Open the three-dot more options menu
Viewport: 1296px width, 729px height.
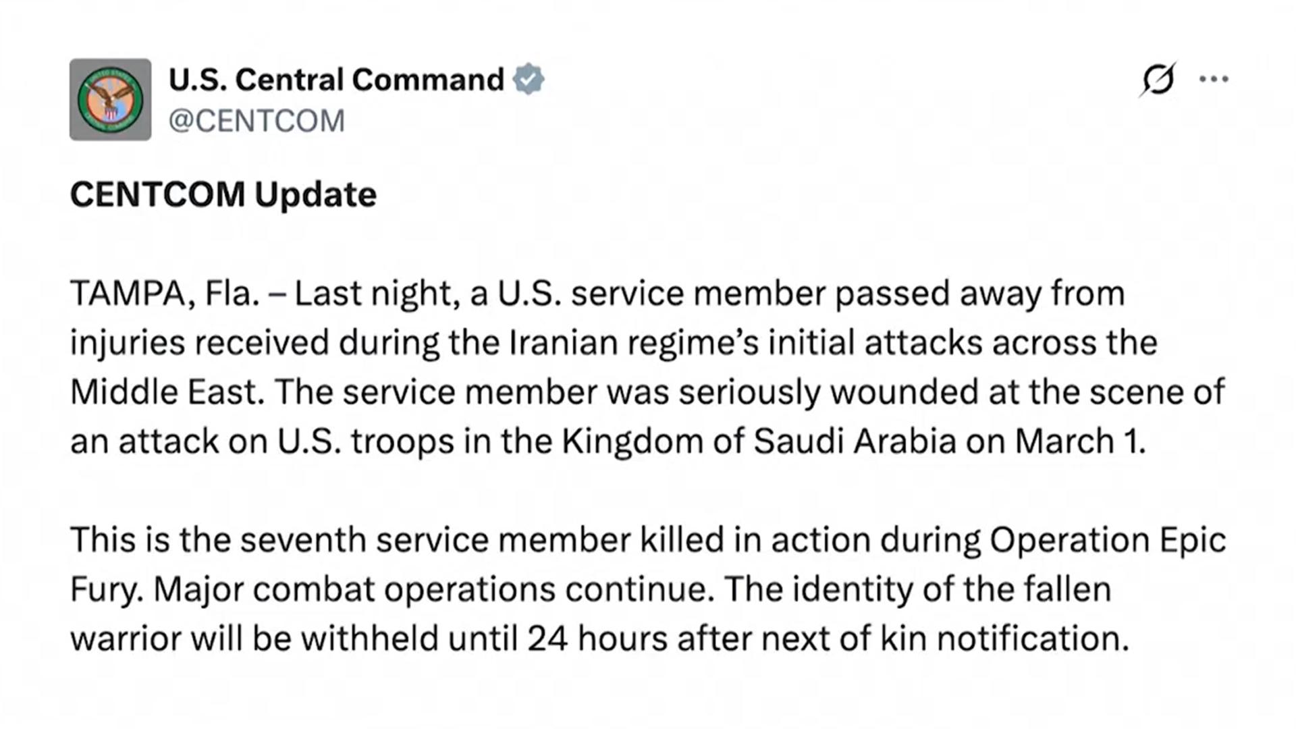click(x=1214, y=80)
